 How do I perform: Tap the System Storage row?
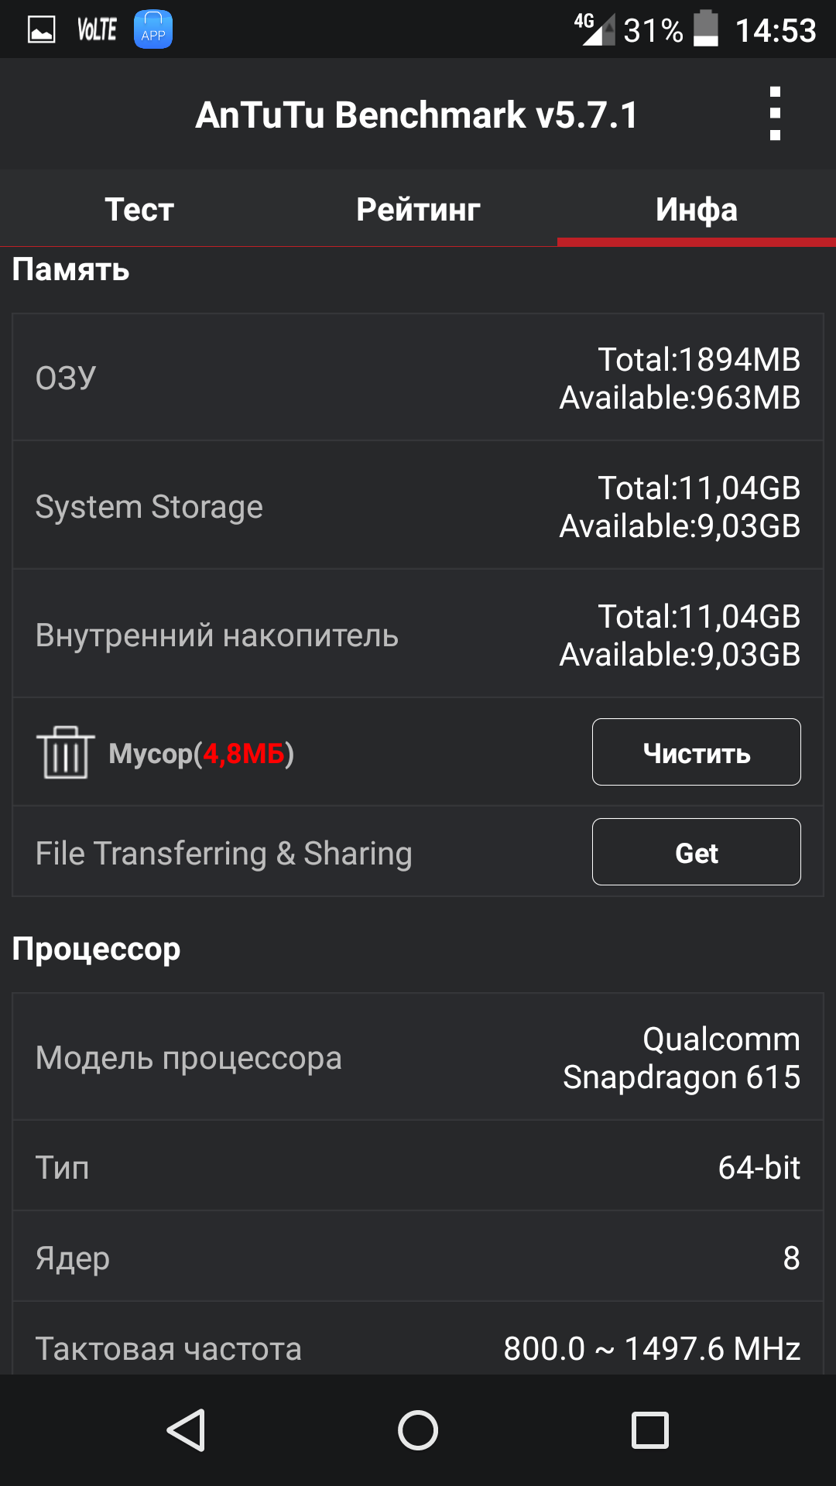point(418,506)
